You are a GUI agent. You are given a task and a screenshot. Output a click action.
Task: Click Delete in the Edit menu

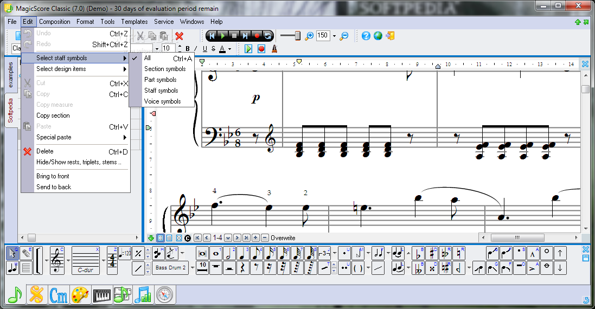pyautogui.click(x=76, y=152)
